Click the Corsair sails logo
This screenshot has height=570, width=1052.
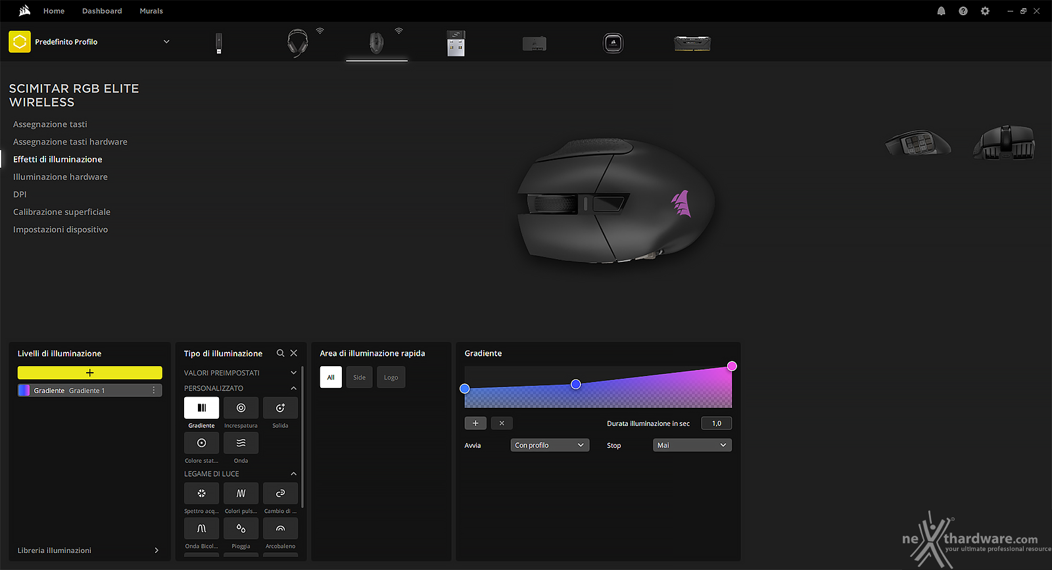(x=24, y=11)
